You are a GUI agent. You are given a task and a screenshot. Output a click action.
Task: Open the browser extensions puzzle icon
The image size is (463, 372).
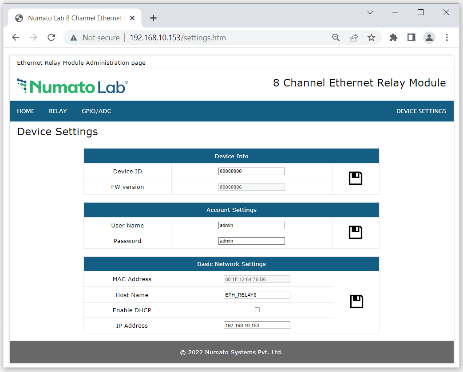393,38
